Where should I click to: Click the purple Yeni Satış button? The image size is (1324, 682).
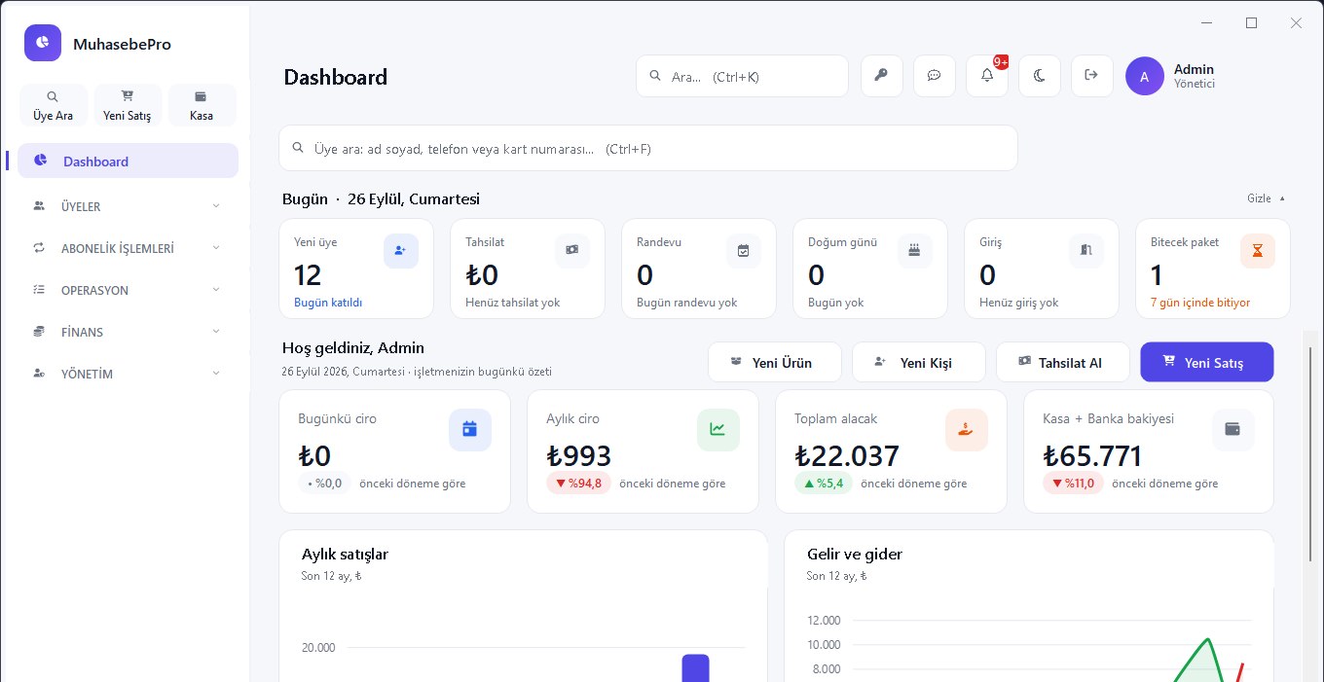[x=1207, y=362]
